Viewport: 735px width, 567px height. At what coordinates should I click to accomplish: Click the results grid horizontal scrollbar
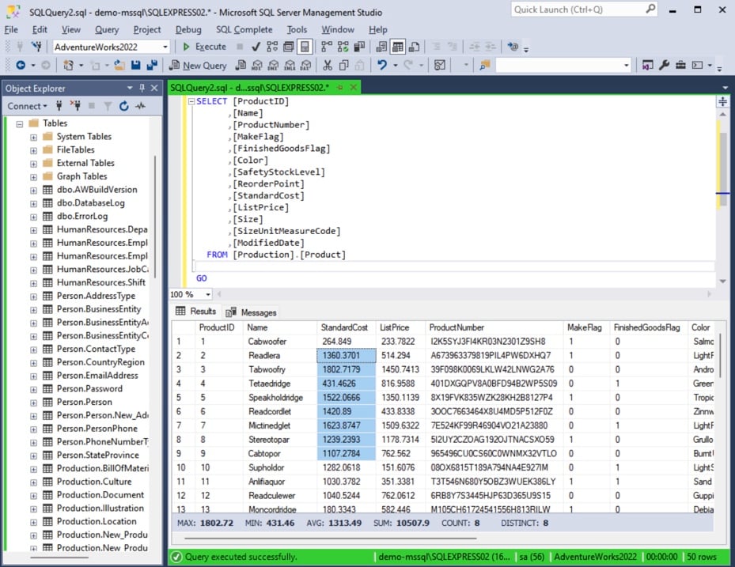pos(330,538)
